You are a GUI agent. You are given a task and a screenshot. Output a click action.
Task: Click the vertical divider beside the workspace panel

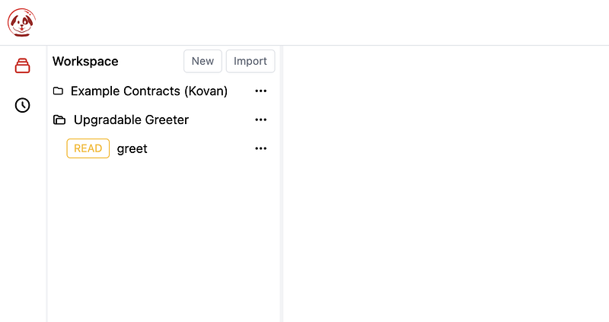click(x=282, y=183)
